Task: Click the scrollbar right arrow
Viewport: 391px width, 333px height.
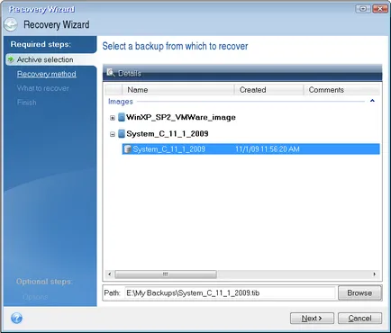Action: (x=374, y=274)
